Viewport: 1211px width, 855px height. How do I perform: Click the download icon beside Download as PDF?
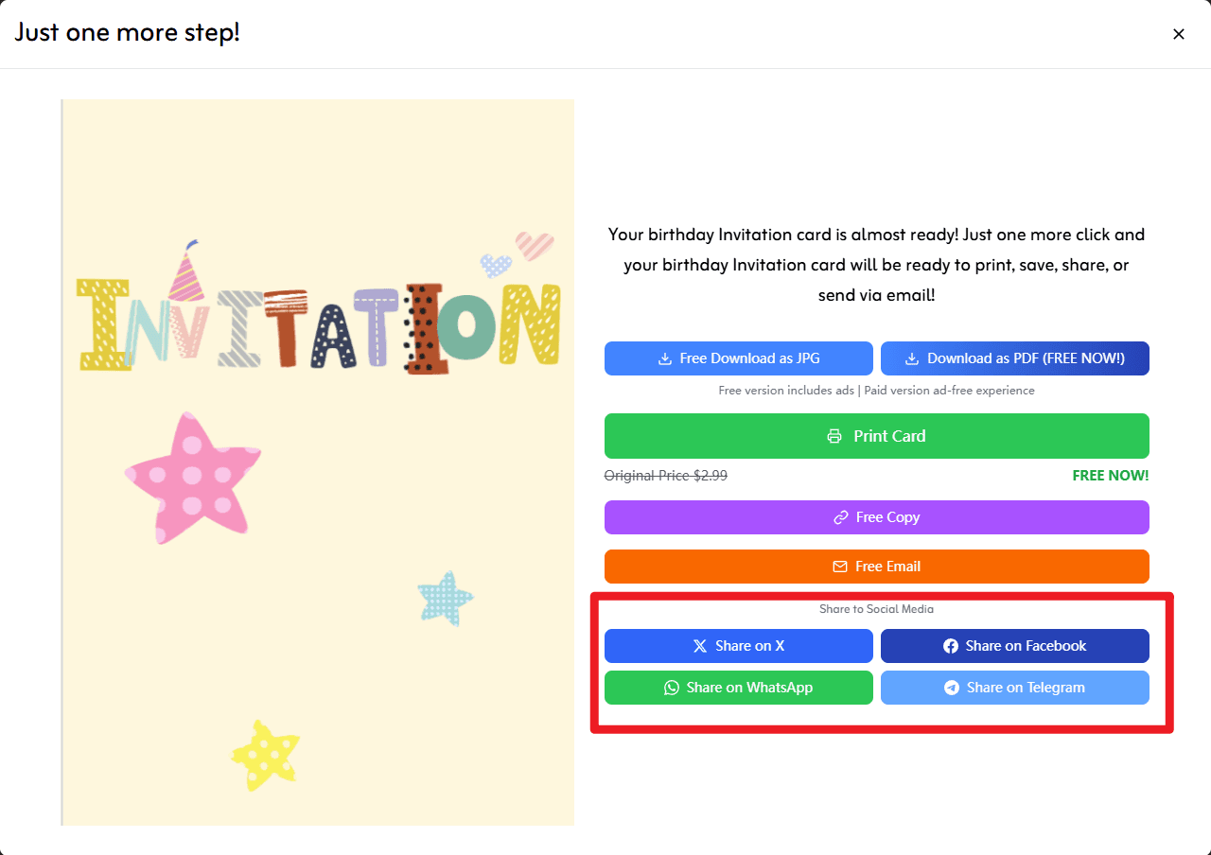tap(912, 359)
